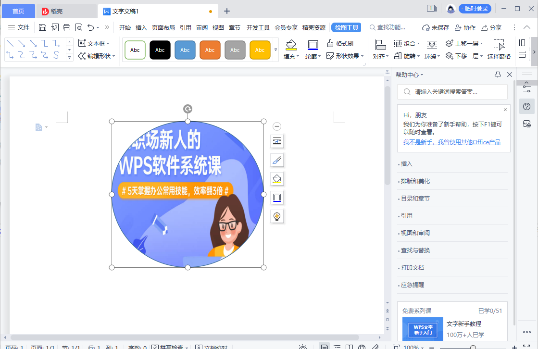Switch to the 开发工具 ribbon tab
Screen dimensions: 538x349
click(258, 28)
